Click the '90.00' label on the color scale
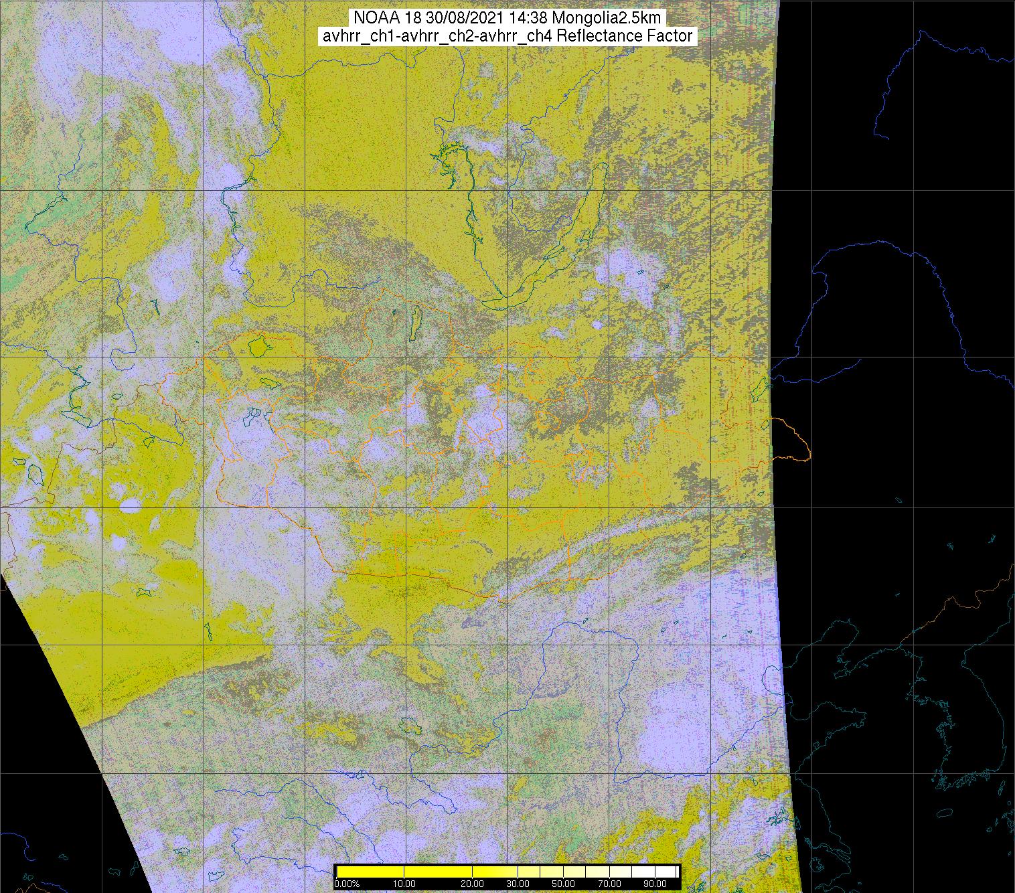Image resolution: width=1015 pixels, height=893 pixels. coord(655,884)
